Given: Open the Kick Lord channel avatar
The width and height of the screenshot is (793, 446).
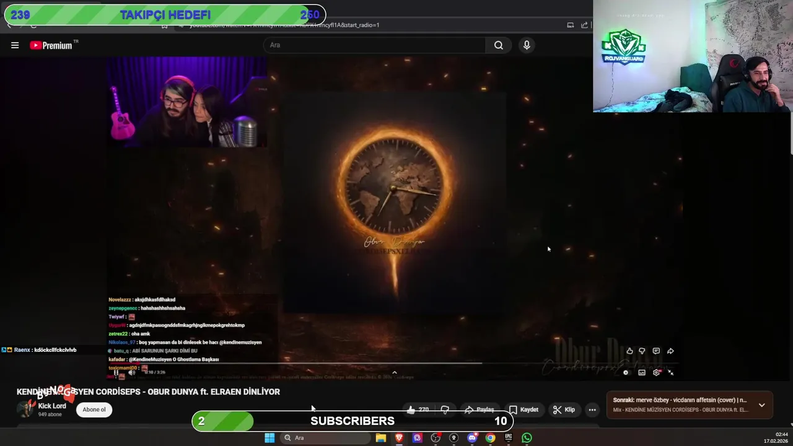Looking at the screenshot, I should pyautogui.click(x=25, y=409).
